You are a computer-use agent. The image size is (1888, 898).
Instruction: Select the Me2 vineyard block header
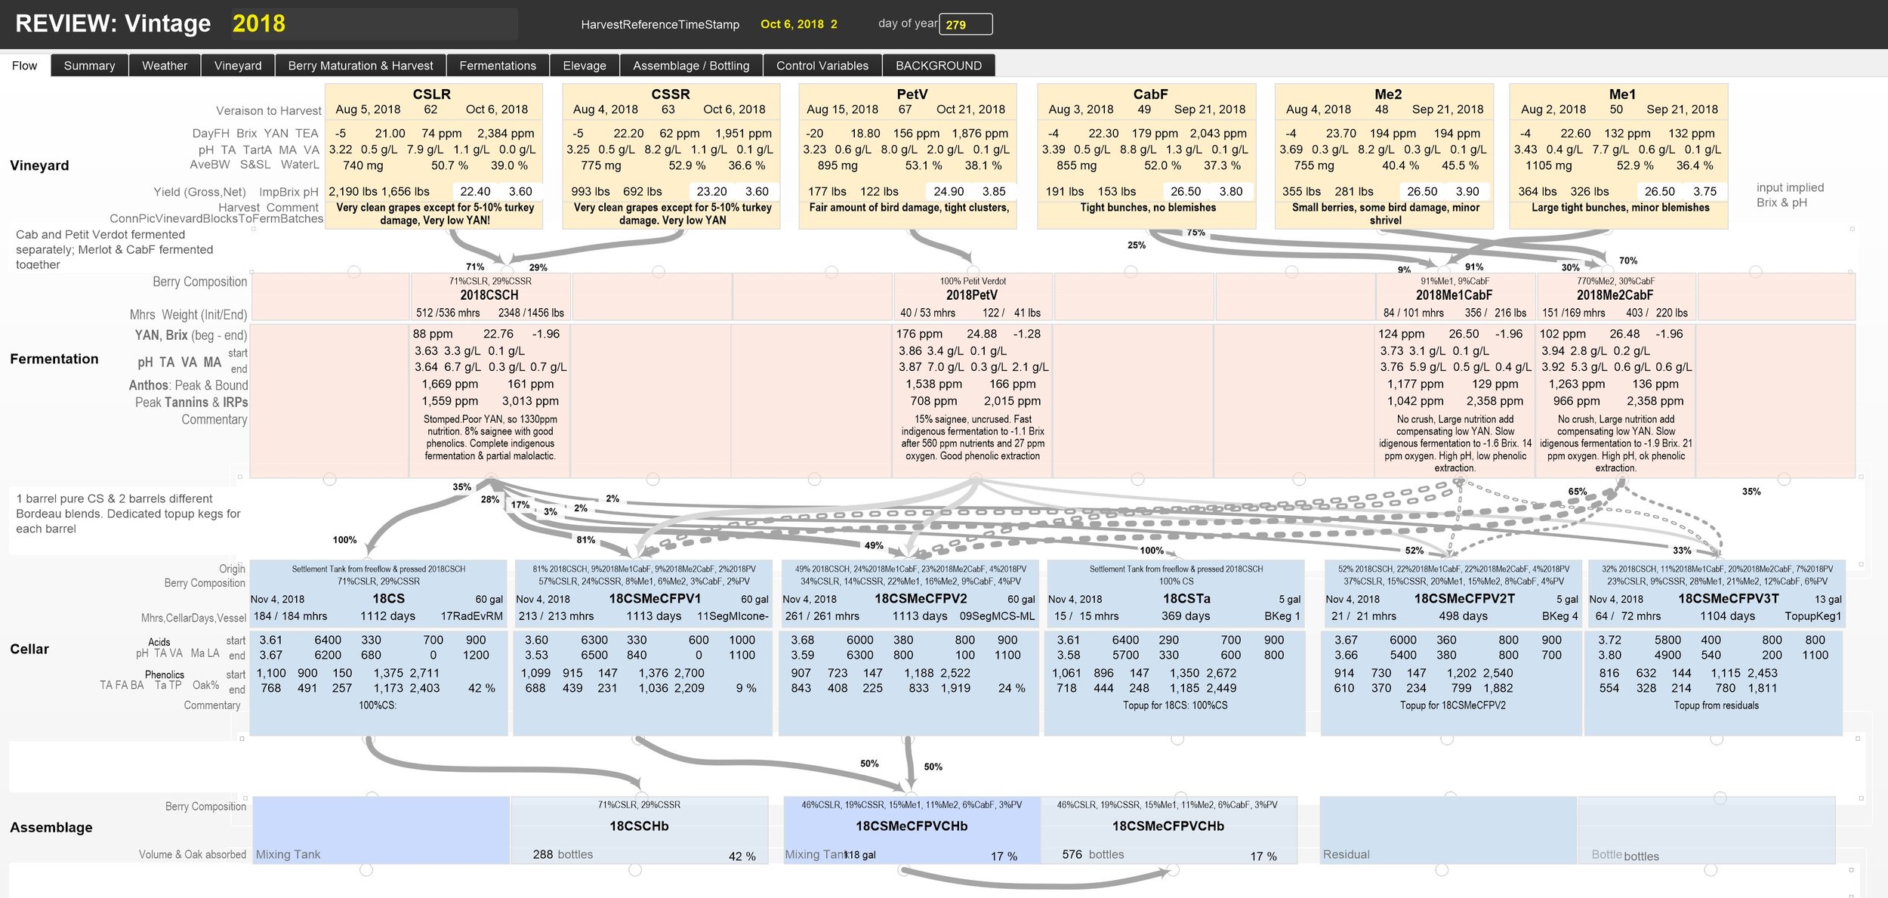(1388, 94)
